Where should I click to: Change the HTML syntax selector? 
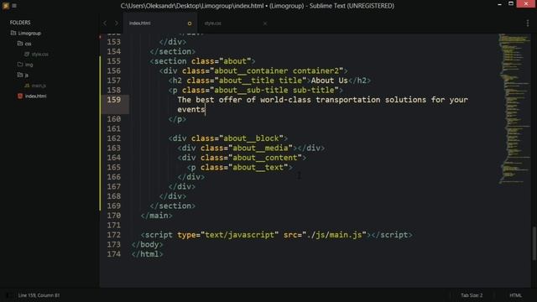(x=515, y=295)
